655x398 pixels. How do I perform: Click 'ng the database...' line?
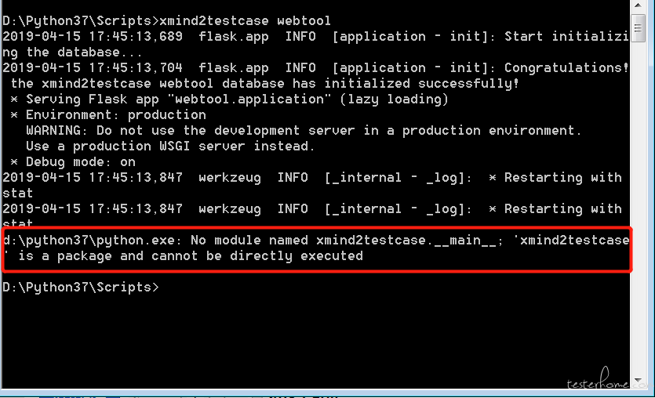point(73,52)
